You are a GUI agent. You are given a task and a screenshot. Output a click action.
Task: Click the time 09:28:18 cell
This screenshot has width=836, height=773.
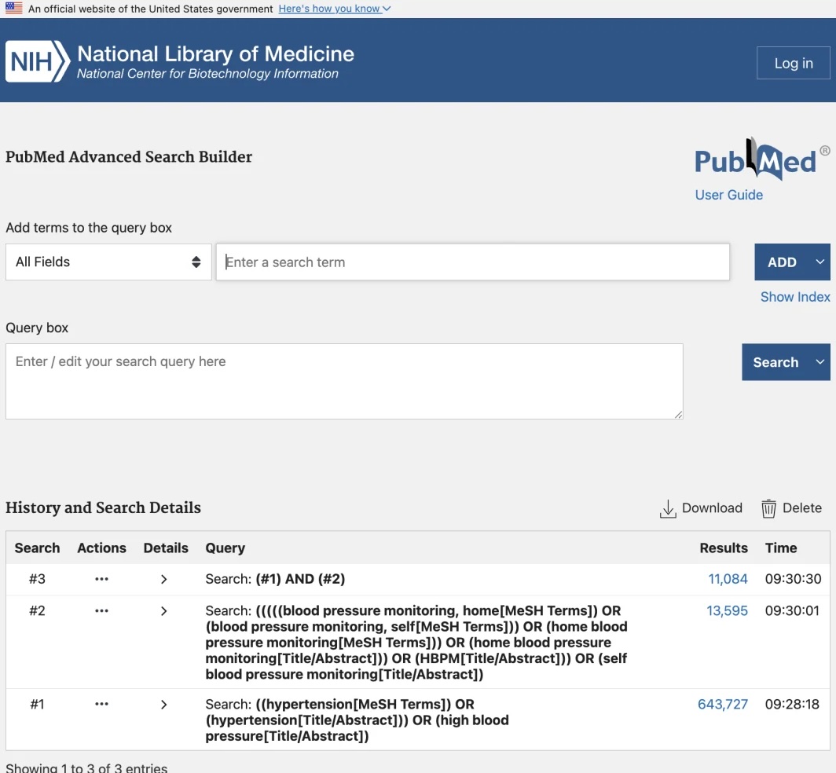click(792, 704)
